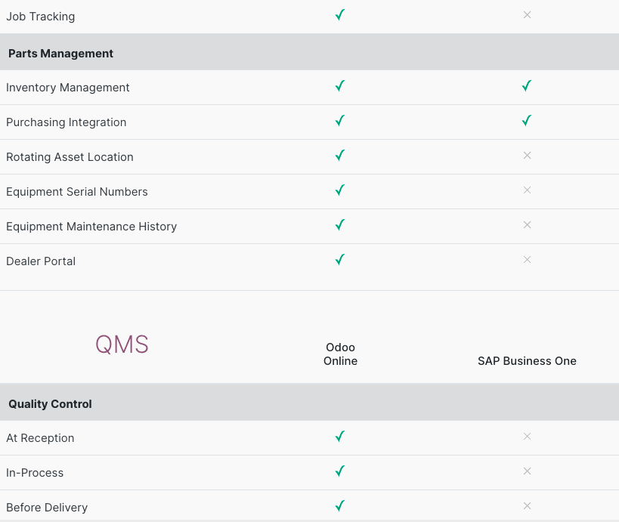Click SAP cross for Rotating Asset Location
The image size is (619, 522).
pyautogui.click(x=527, y=156)
